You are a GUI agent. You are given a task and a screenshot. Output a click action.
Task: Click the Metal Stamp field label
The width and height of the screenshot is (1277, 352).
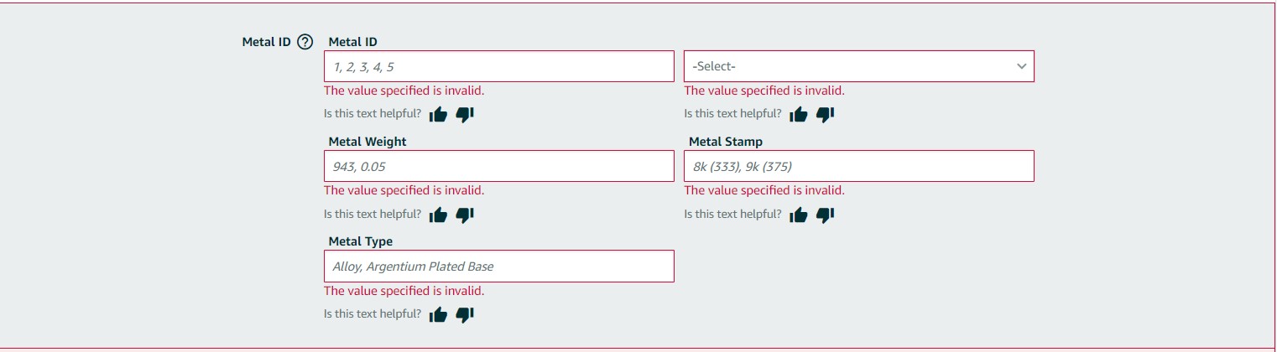click(726, 142)
